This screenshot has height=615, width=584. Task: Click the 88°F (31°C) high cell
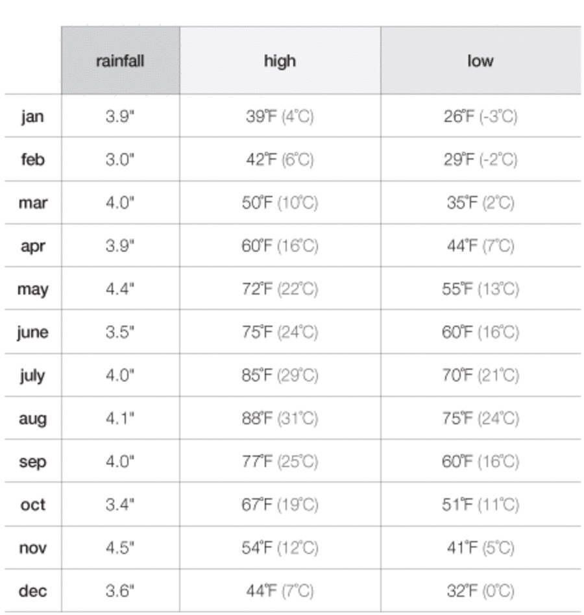pos(280,418)
